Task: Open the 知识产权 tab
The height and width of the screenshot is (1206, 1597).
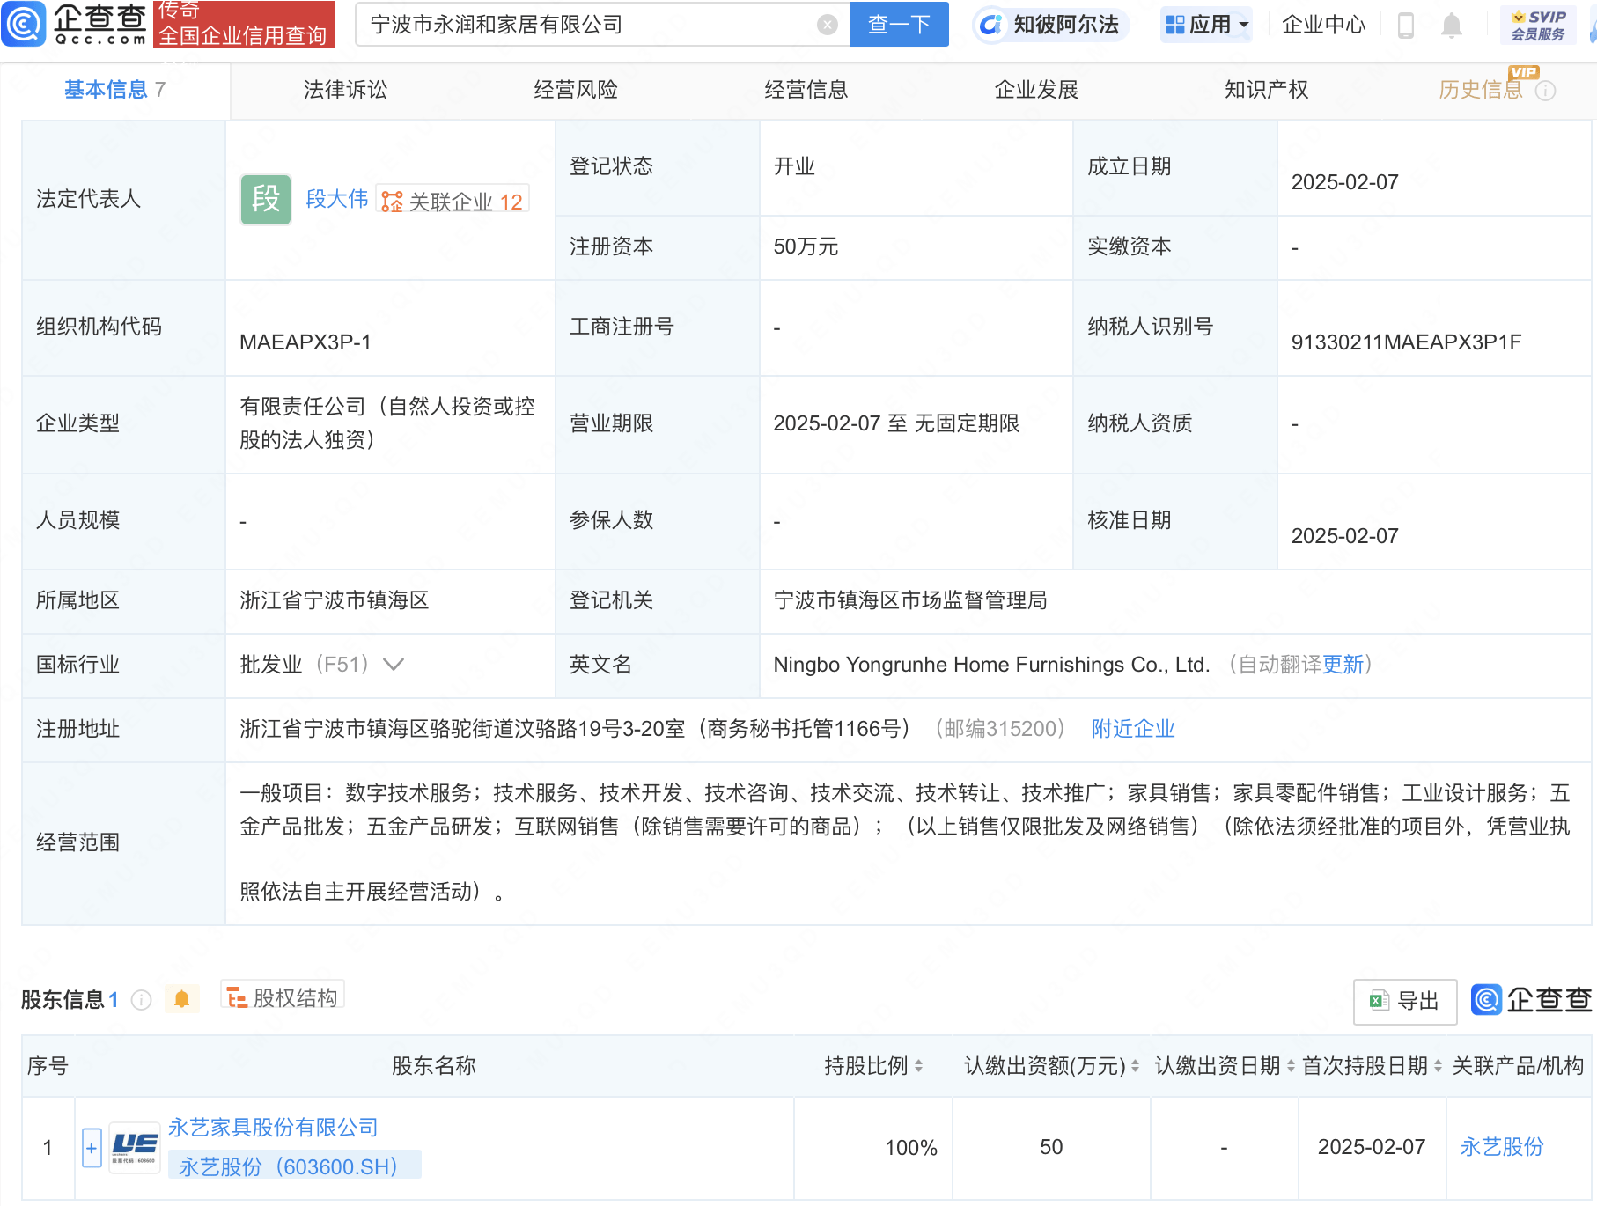Action: (x=1265, y=89)
